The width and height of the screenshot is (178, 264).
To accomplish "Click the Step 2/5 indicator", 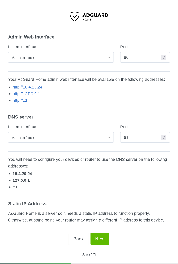I will point(89,254).
